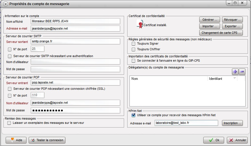Uncheck HPrim Net message reception checkbox
Viewport: 251px width, 146px height.
tap(133, 115)
